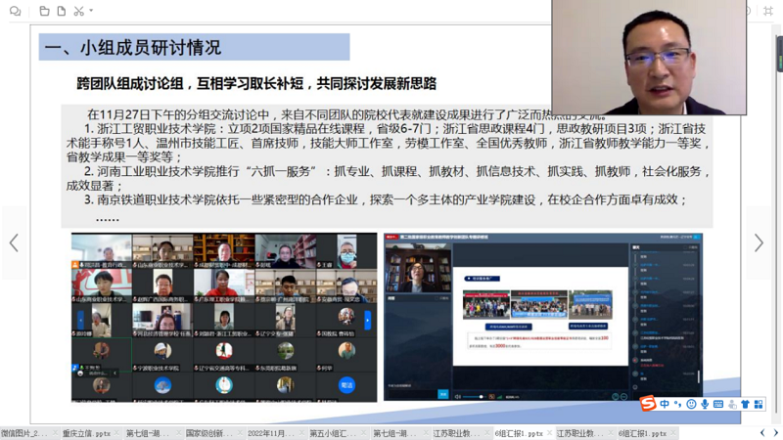Toggle the punctuation mode on Sogou bar
The height and width of the screenshot is (440, 783).
[677, 404]
